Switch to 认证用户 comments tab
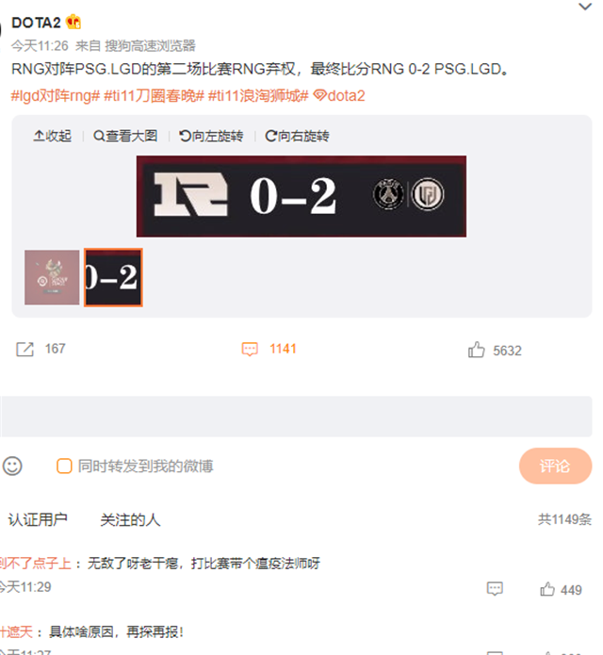The width and height of the screenshot is (603, 655). (x=38, y=519)
